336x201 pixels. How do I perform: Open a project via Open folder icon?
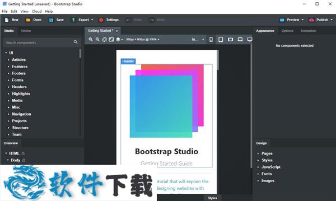(28, 20)
